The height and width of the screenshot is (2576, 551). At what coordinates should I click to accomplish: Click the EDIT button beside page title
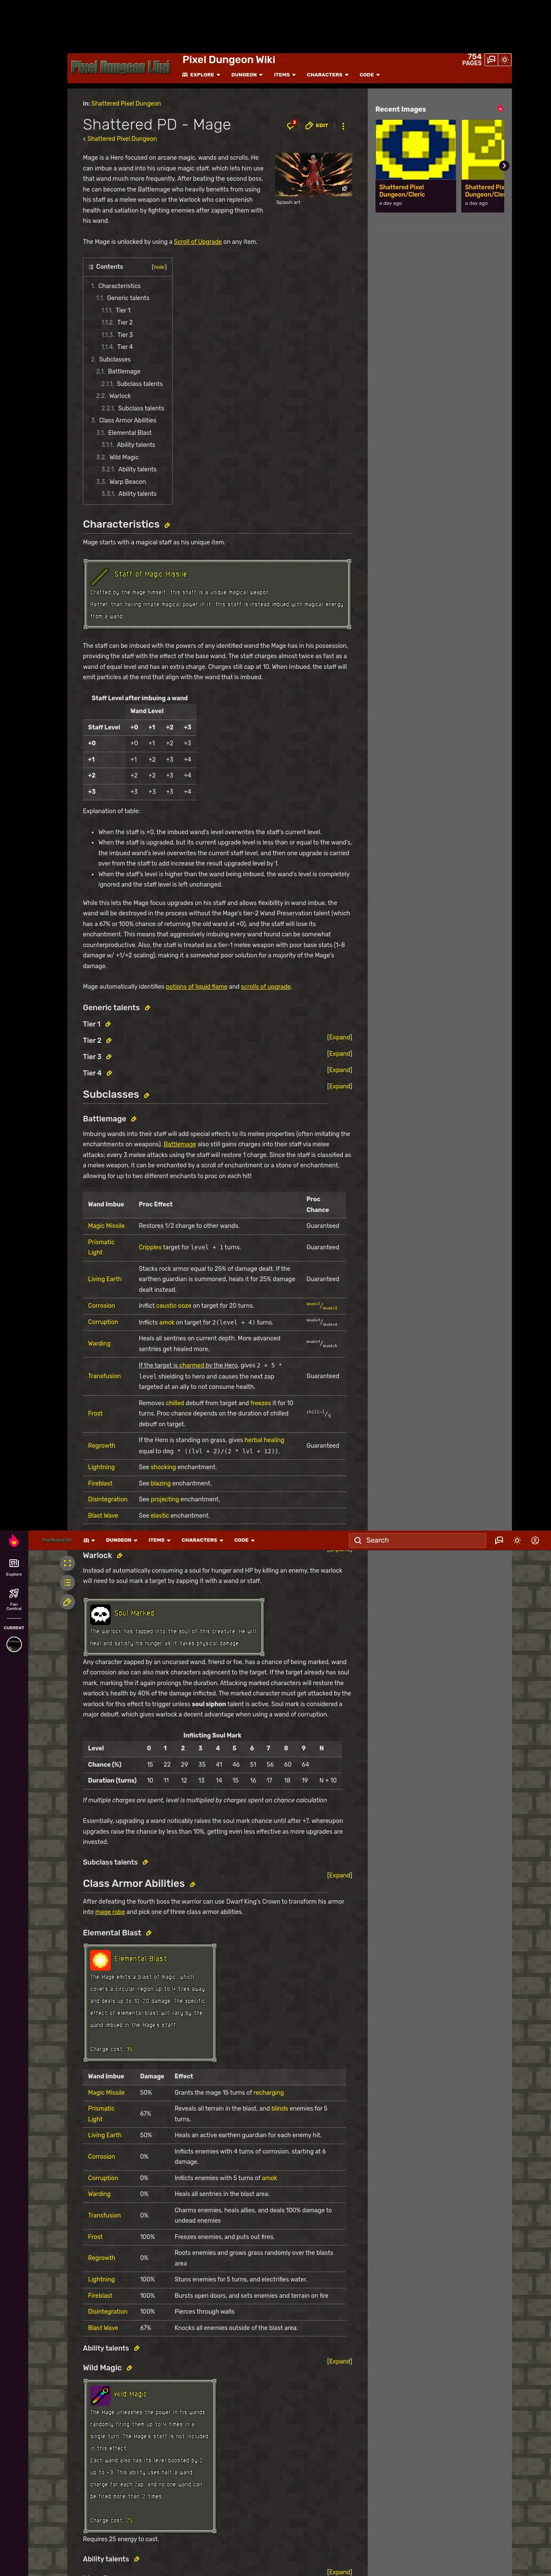coord(317,126)
